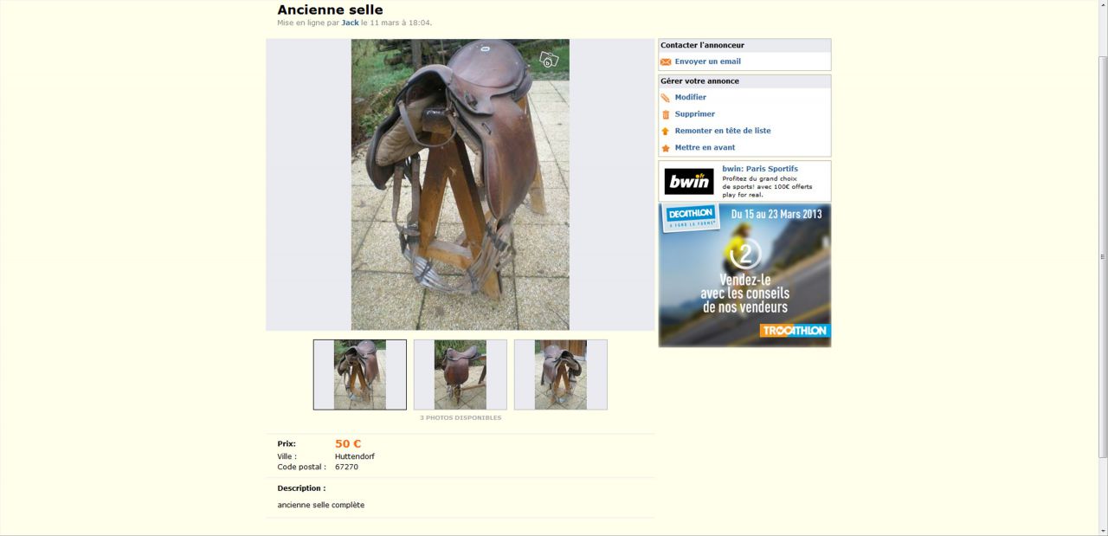Click the Modifier link
This screenshot has height=536, width=1108.
pyautogui.click(x=690, y=97)
